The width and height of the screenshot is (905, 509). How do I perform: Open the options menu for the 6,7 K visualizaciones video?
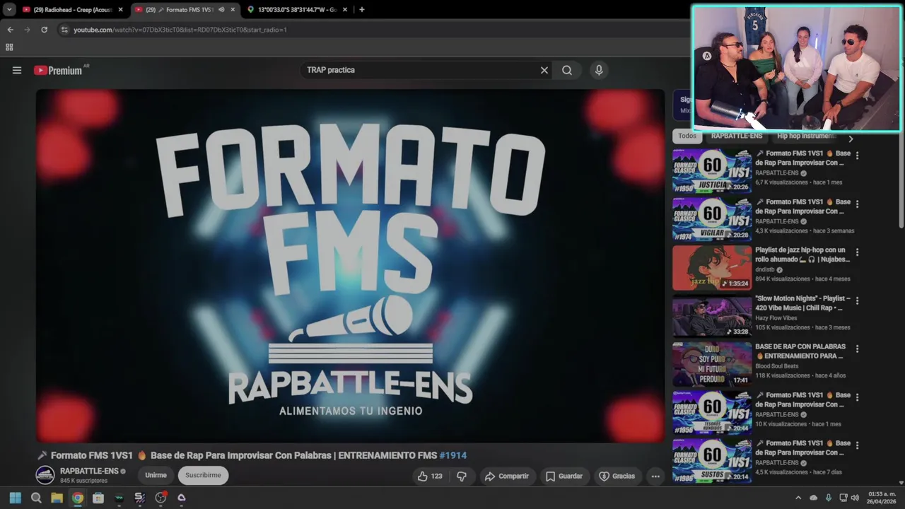click(857, 156)
